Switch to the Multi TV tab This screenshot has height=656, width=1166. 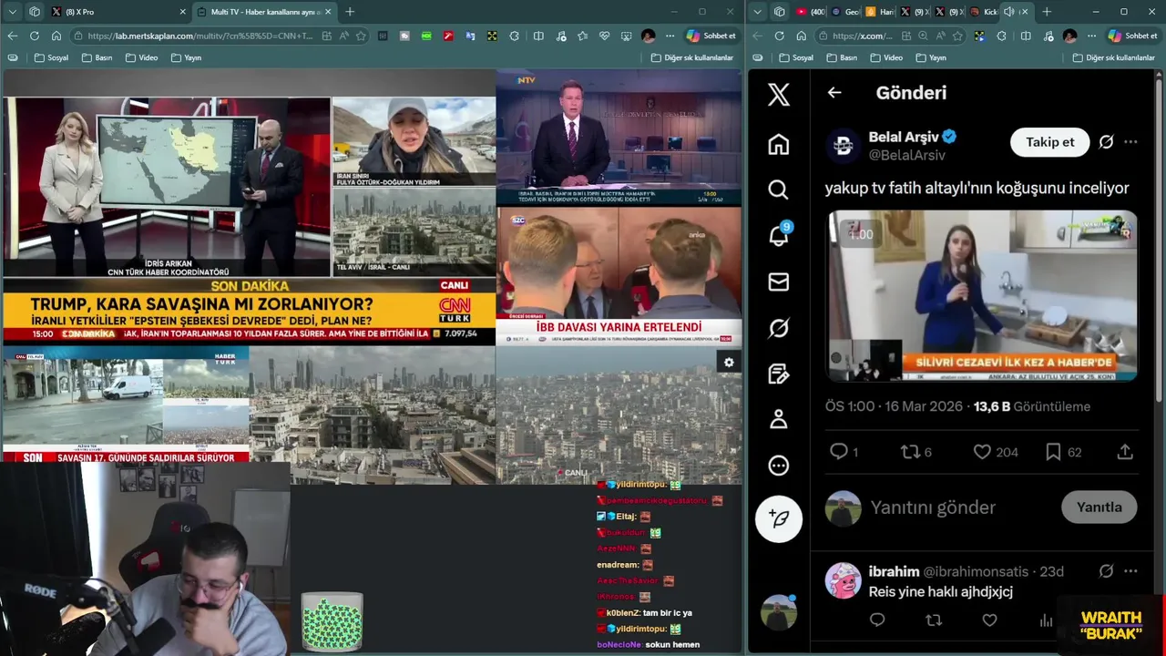(x=263, y=12)
